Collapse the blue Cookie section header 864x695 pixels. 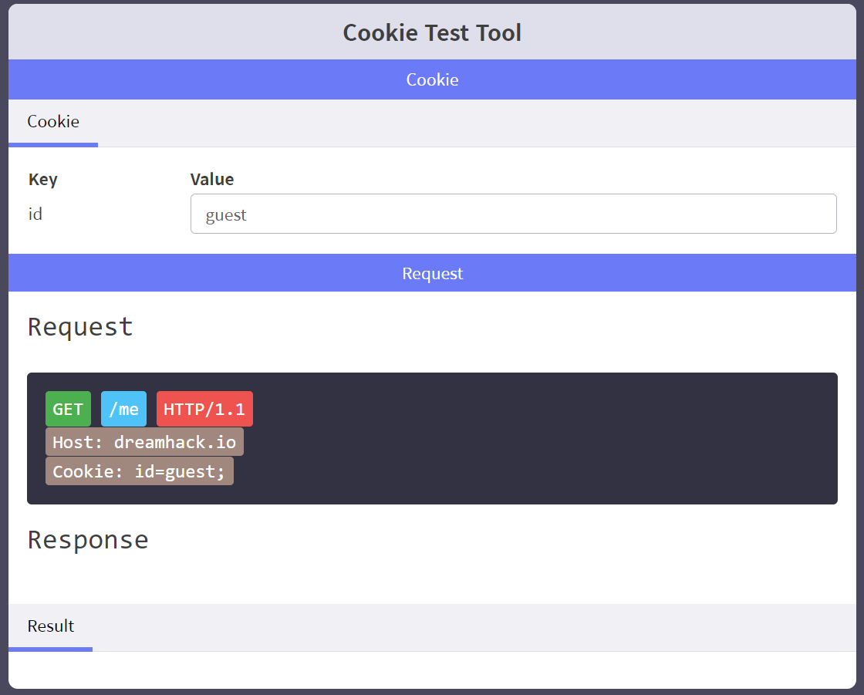pyautogui.click(x=432, y=79)
